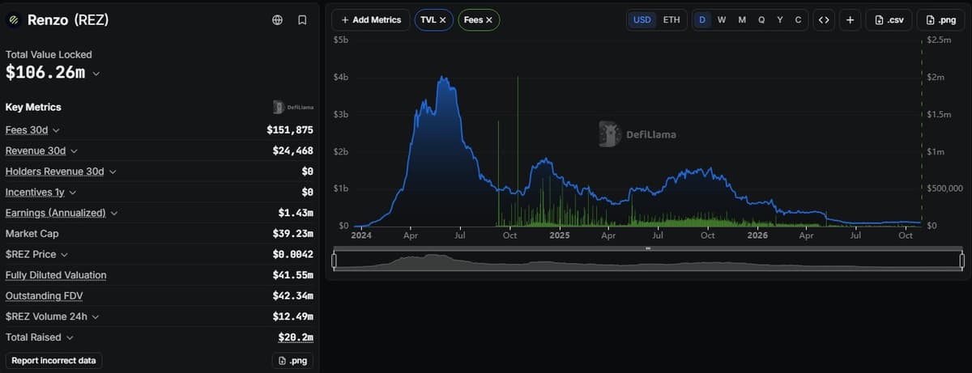The image size is (972, 373).
Task: Click right handle of range slider
Action: coord(961,261)
